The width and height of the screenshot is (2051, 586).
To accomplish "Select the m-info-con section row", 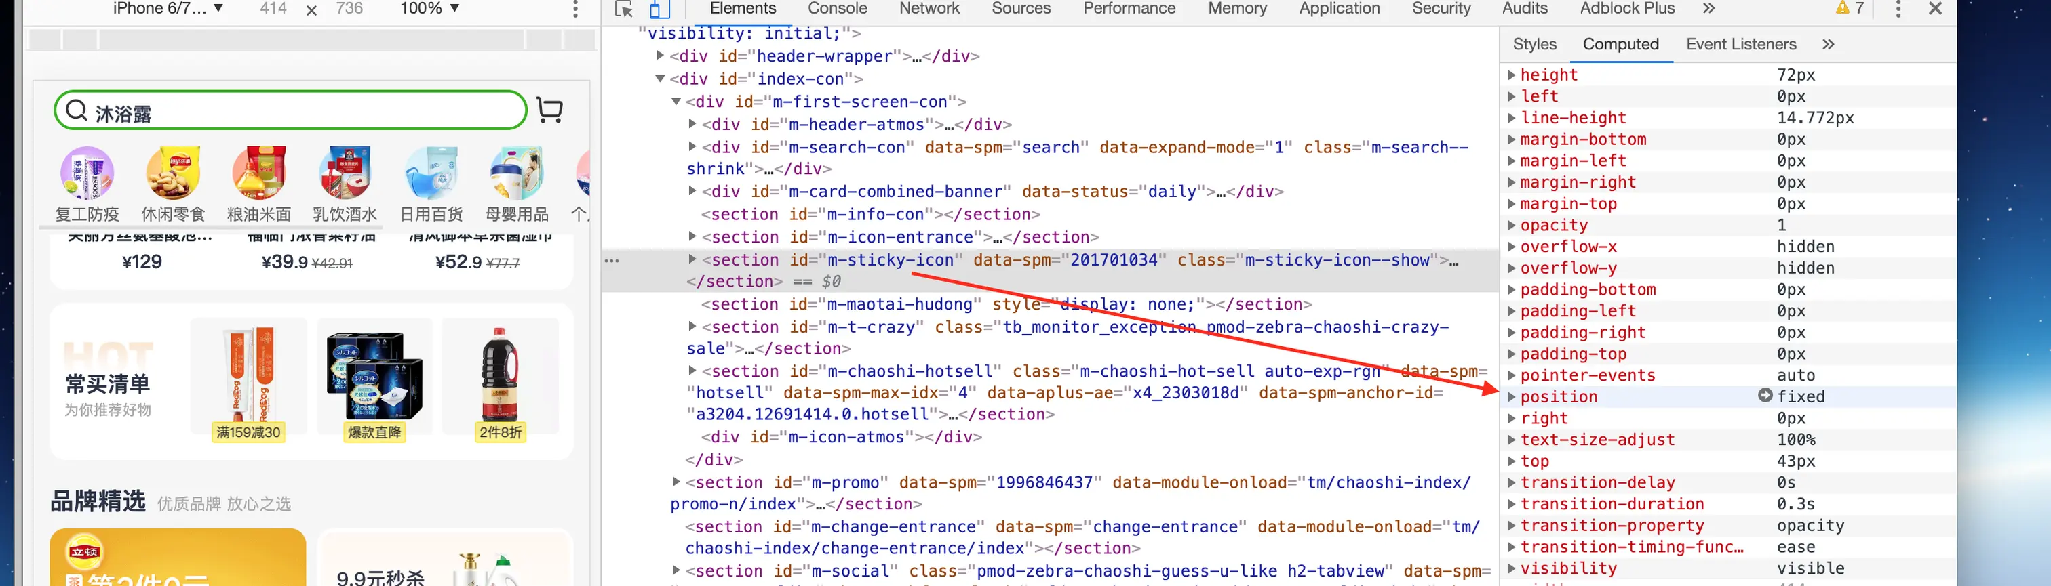I will [870, 215].
